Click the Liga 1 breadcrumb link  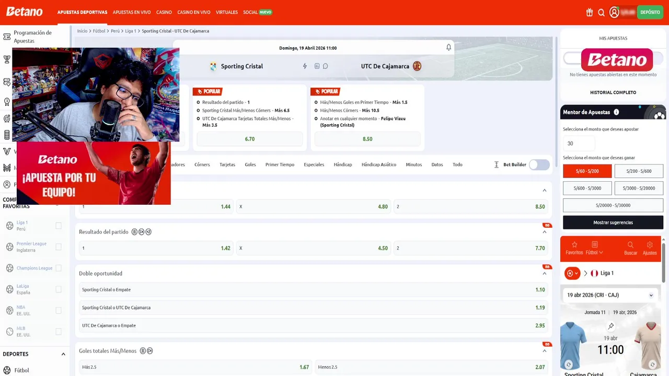131,31
